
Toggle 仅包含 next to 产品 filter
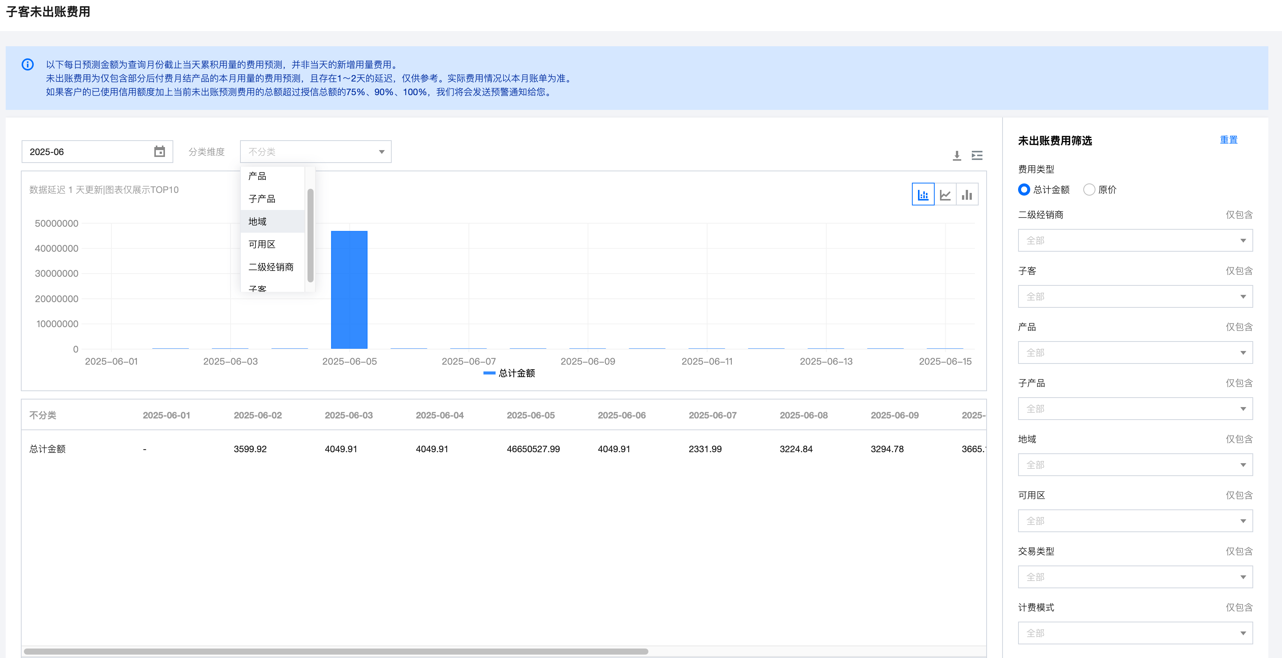coord(1238,327)
